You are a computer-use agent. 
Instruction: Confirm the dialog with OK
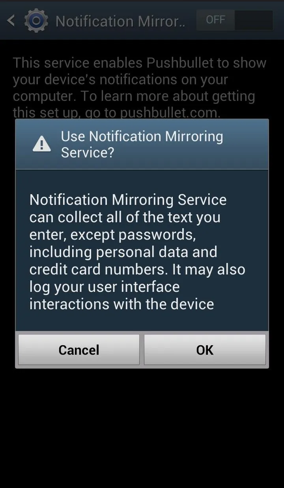(205, 350)
